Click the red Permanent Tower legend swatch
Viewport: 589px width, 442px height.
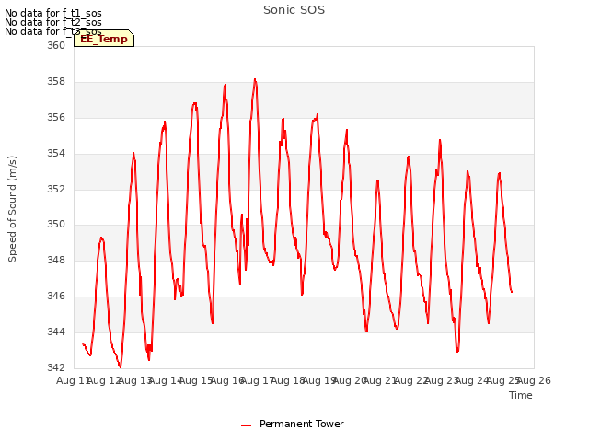pyautogui.click(x=246, y=425)
